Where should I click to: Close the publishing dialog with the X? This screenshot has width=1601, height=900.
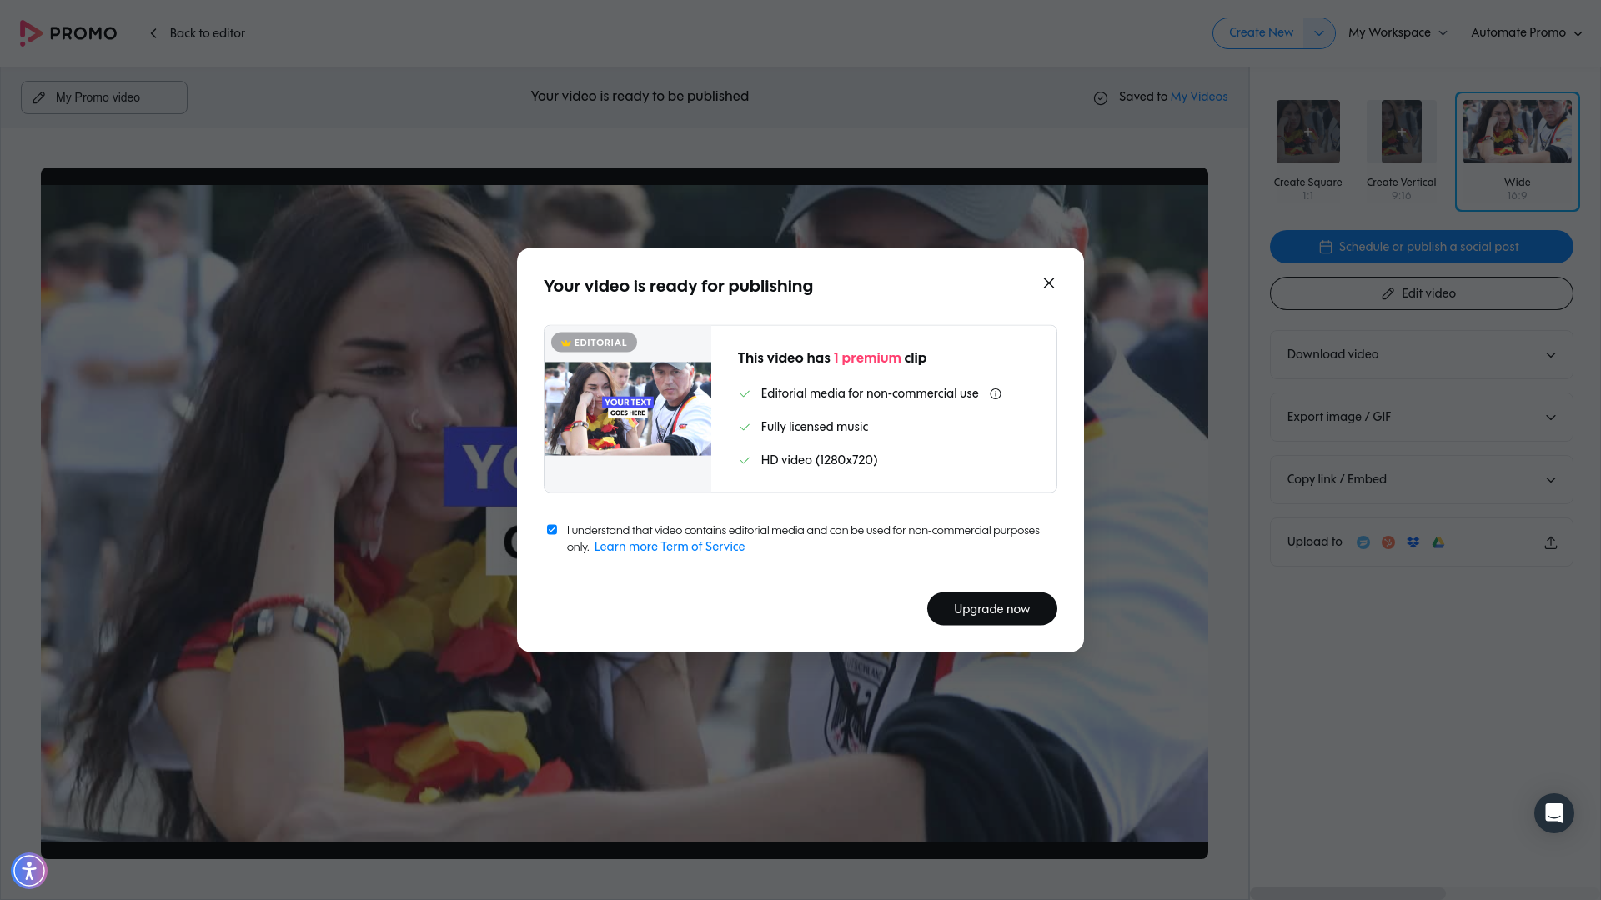(1049, 283)
